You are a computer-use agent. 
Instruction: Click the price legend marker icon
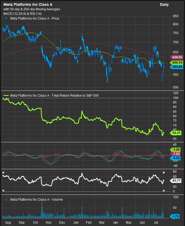pyautogui.click(x=6, y=18)
